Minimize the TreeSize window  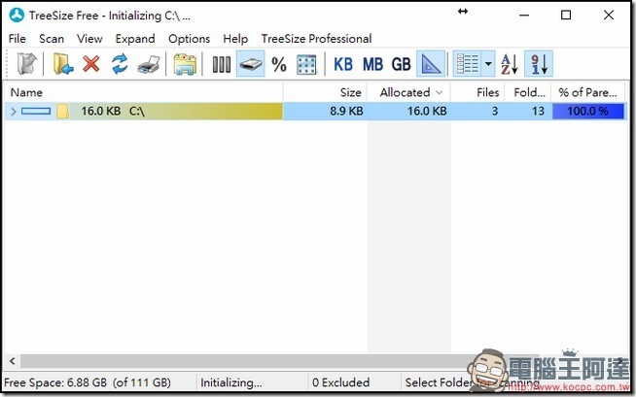click(x=524, y=16)
